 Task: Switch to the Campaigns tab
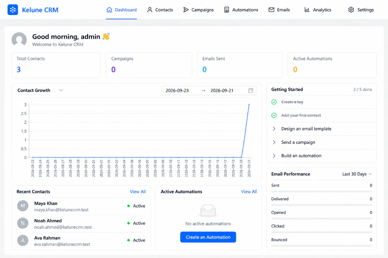pos(198,9)
